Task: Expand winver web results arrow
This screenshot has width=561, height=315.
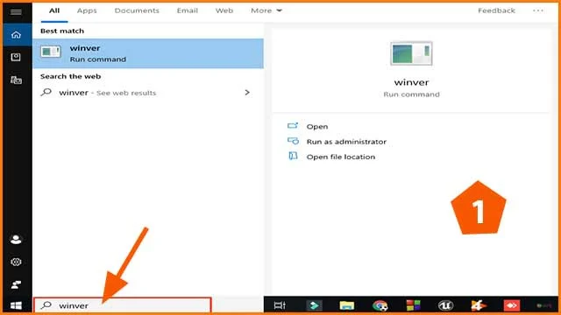Action: (x=247, y=93)
